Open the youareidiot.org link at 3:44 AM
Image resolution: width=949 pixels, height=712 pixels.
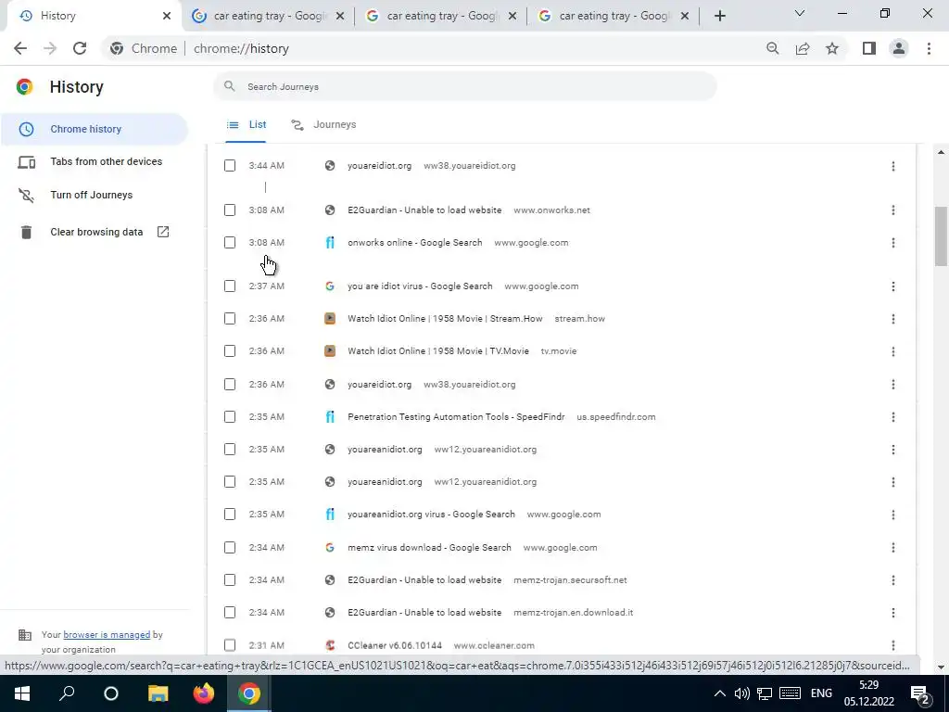coord(379,165)
